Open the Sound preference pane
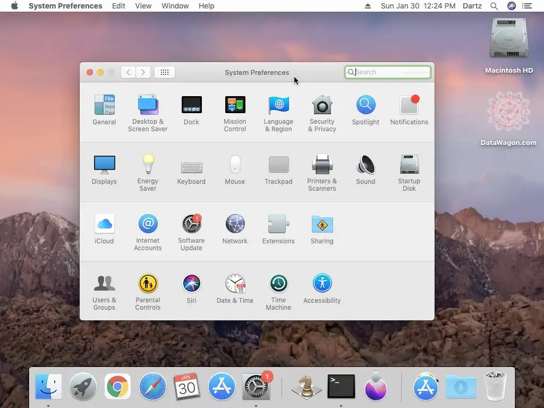Image resolution: width=544 pixels, height=408 pixels. (x=365, y=169)
